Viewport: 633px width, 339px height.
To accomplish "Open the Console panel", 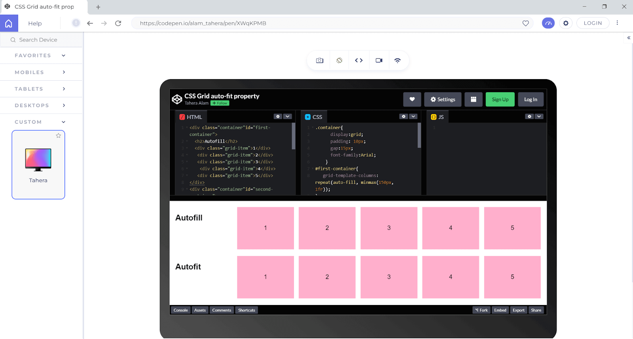I will coord(181,310).
